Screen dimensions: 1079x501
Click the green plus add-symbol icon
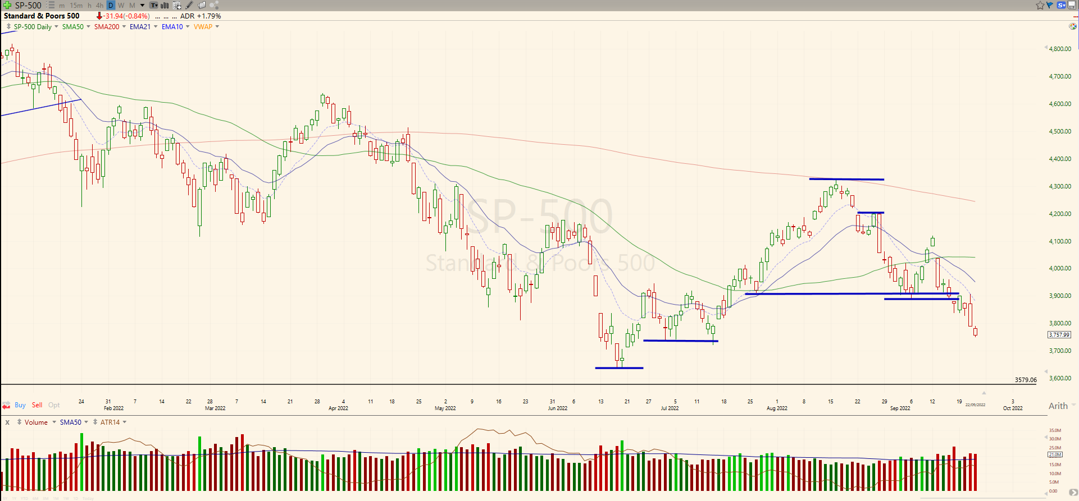7,5
